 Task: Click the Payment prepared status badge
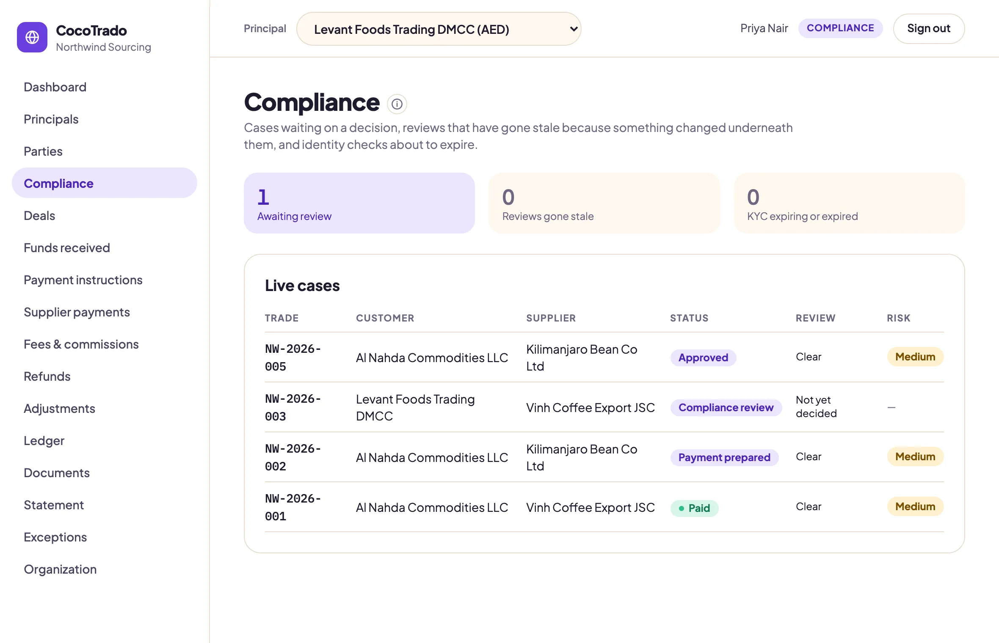pyautogui.click(x=724, y=457)
